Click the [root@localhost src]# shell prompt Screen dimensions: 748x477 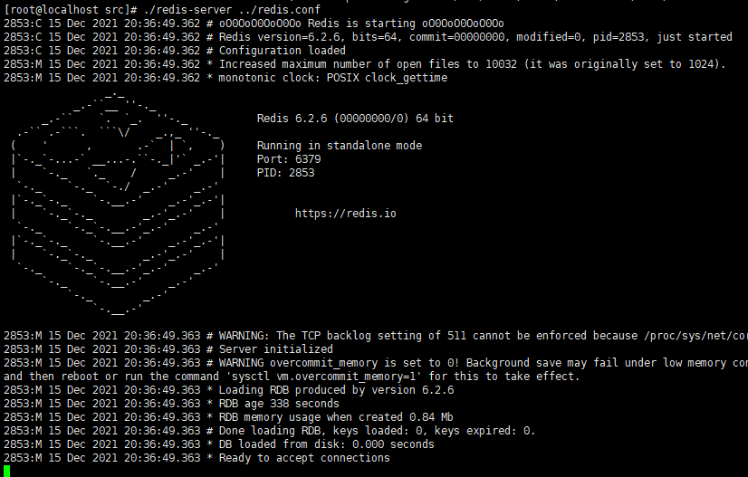click(x=71, y=10)
